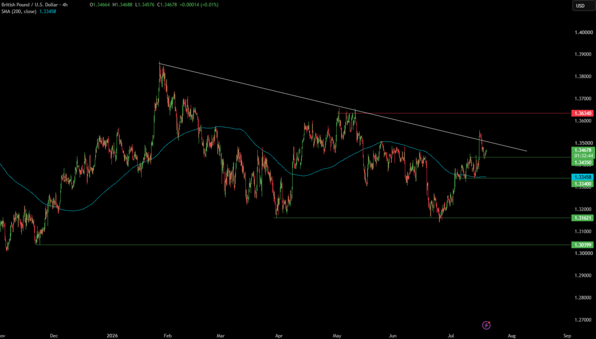Click the 01:32:44 bar countdown timer

(582, 156)
